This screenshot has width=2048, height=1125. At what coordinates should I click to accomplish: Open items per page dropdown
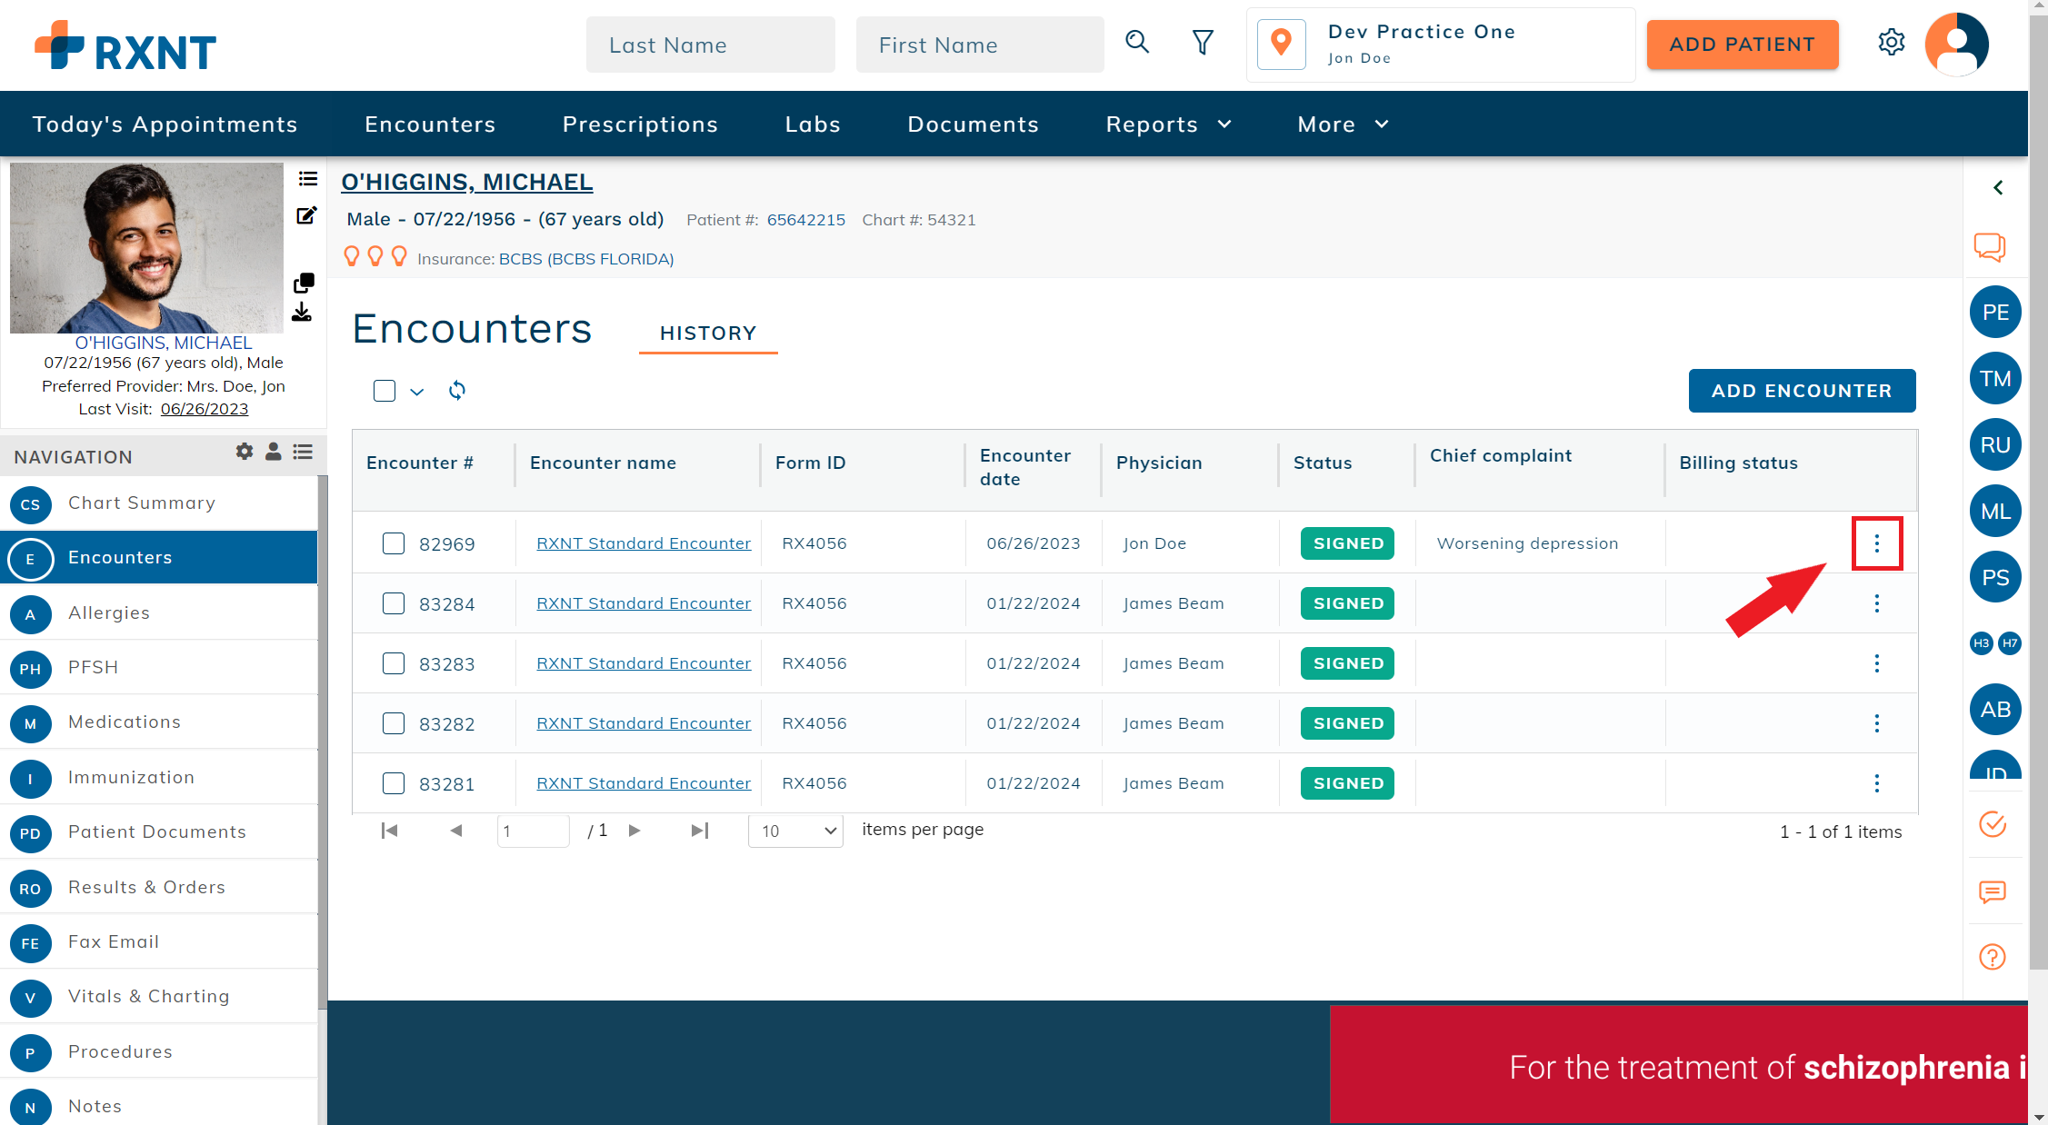tap(795, 831)
